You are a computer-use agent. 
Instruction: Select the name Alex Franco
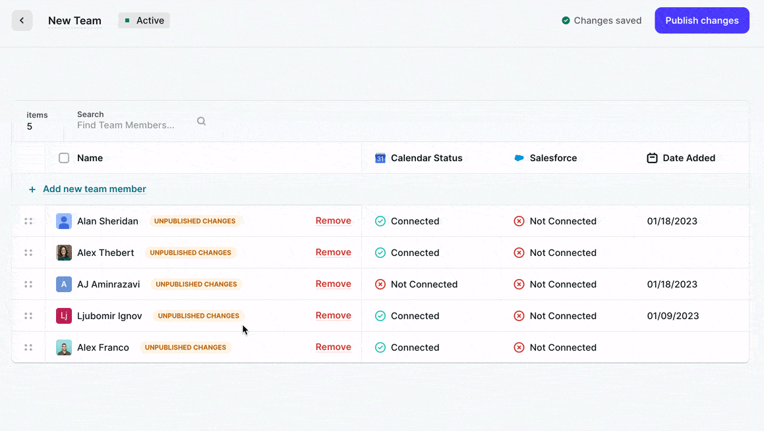click(103, 347)
